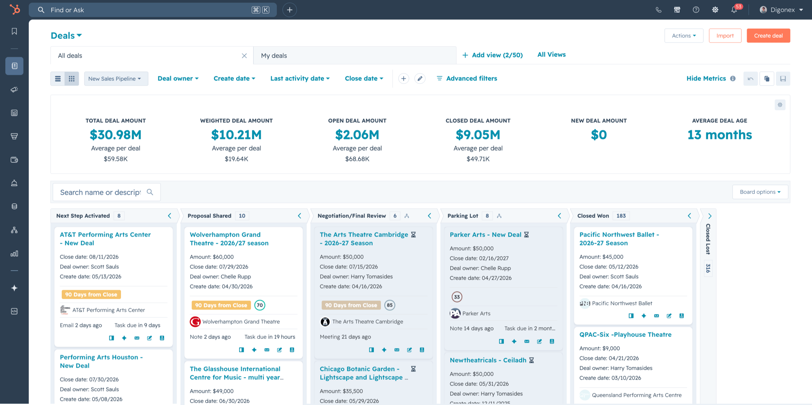Switch to list view layout

point(58,79)
